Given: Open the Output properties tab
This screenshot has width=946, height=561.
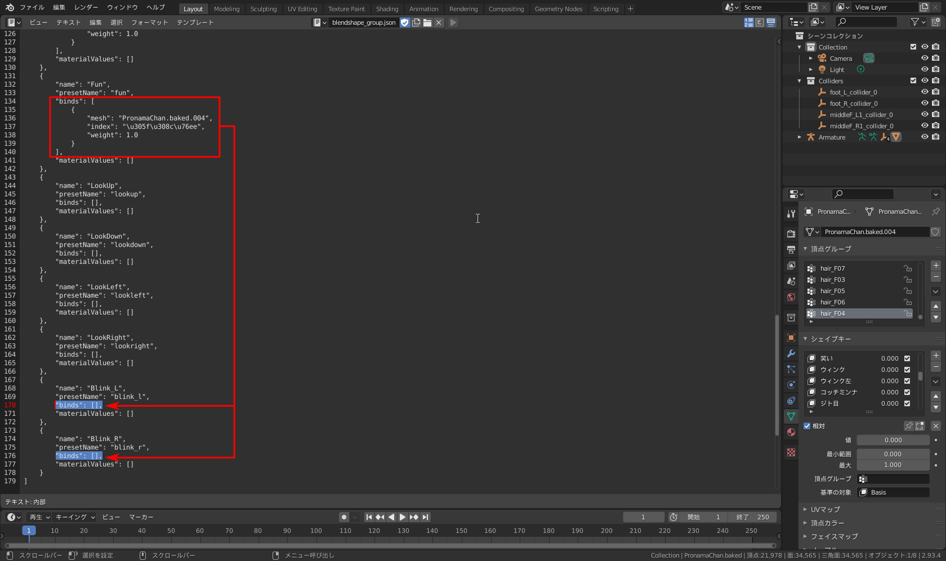Looking at the screenshot, I should pyautogui.click(x=791, y=249).
